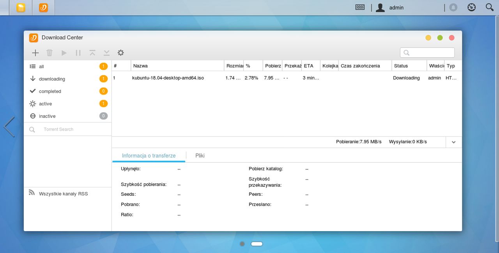Show all download tasks
The width and height of the screenshot is (499, 253).
click(67, 67)
